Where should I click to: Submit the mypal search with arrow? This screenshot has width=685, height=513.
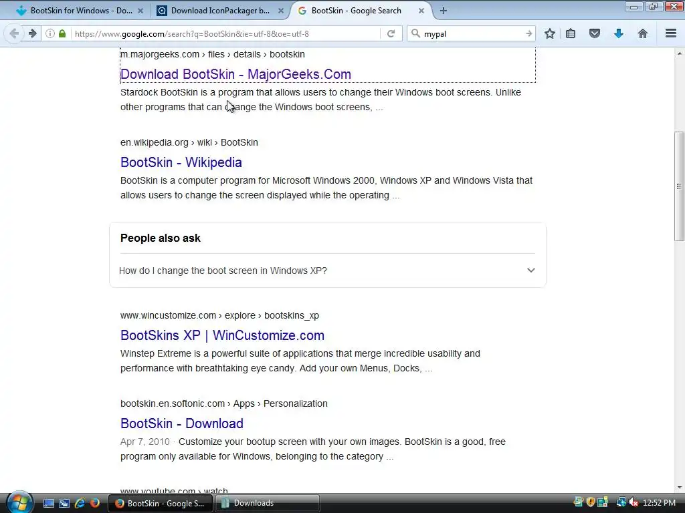529,33
